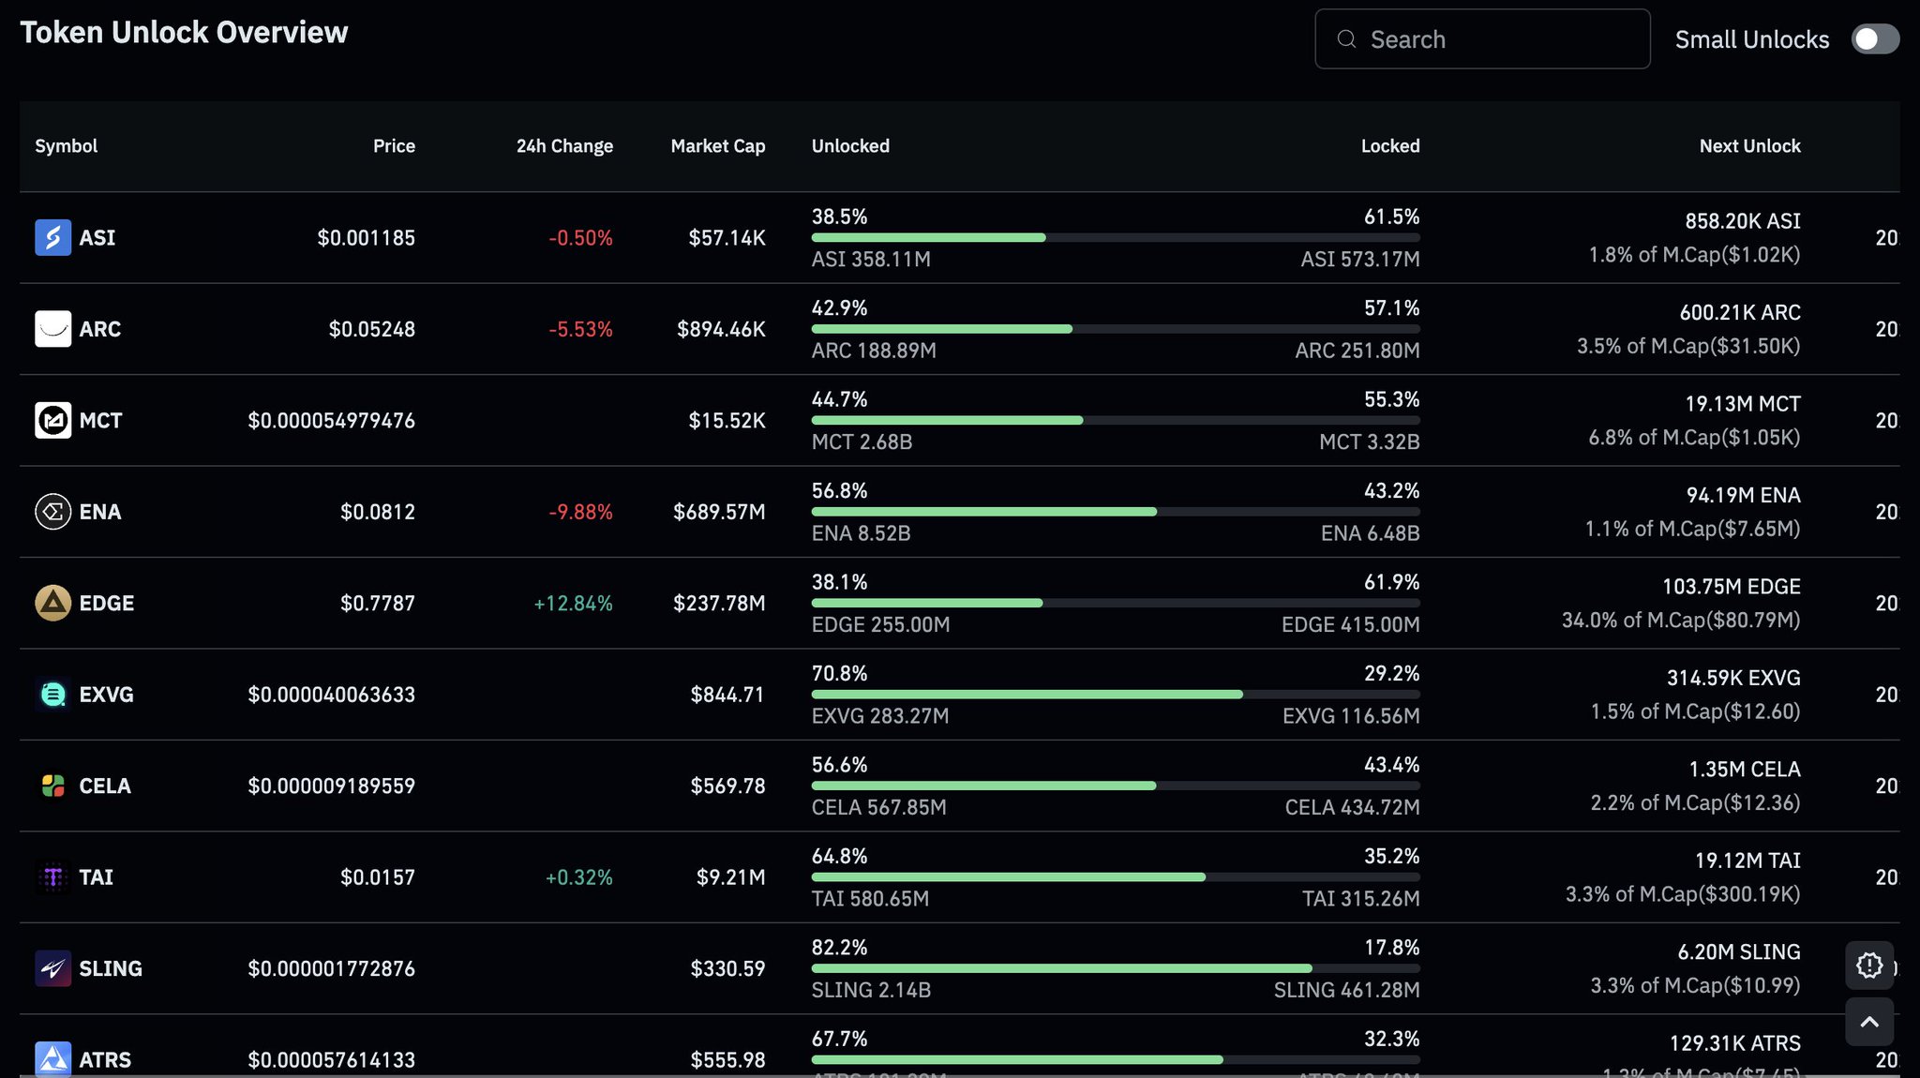Click the CELA colorful token icon
The width and height of the screenshot is (1920, 1078).
click(52, 786)
